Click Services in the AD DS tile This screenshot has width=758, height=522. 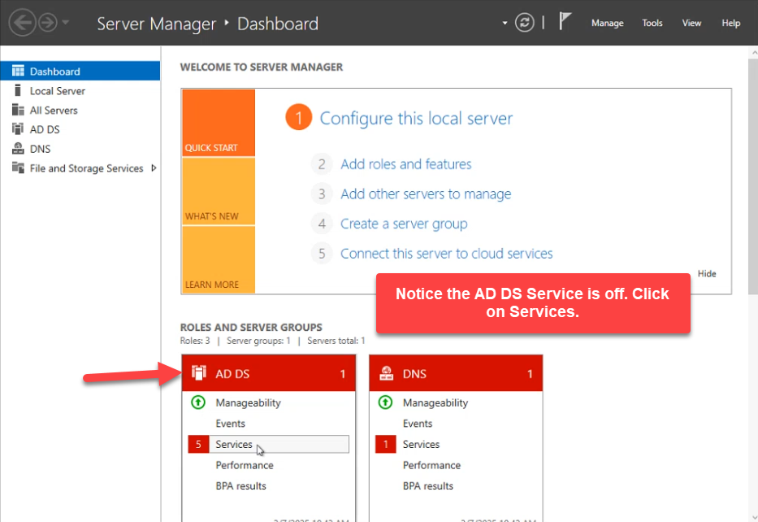click(233, 444)
